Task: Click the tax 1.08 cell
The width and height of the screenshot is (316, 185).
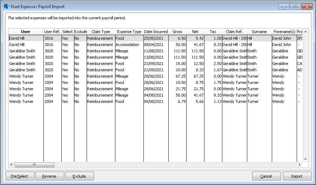Action: [213, 38]
